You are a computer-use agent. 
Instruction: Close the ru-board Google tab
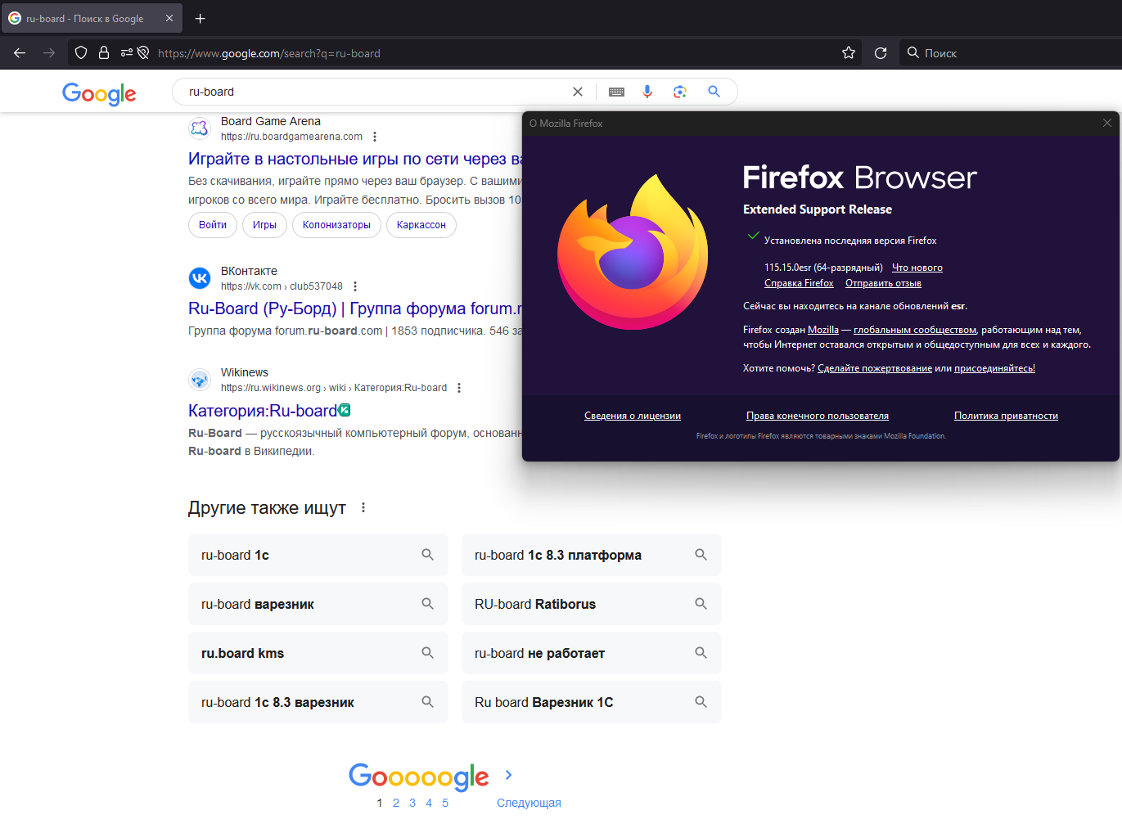(169, 18)
